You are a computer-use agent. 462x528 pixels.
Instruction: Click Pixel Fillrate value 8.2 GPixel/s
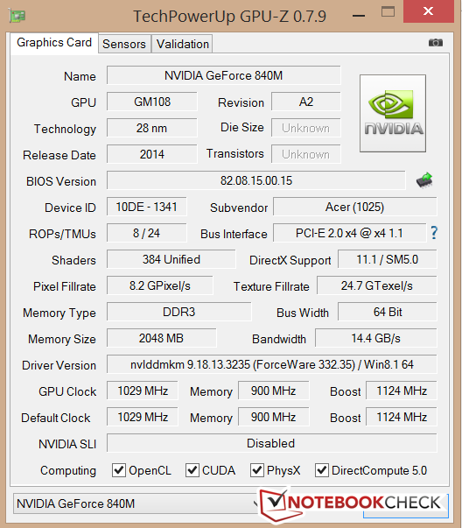pyautogui.click(x=160, y=285)
